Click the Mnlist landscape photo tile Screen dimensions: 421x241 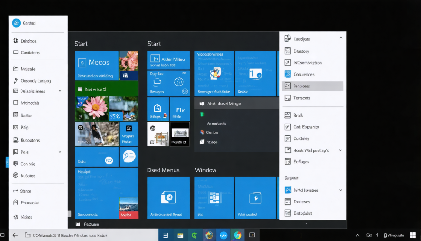click(x=128, y=208)
